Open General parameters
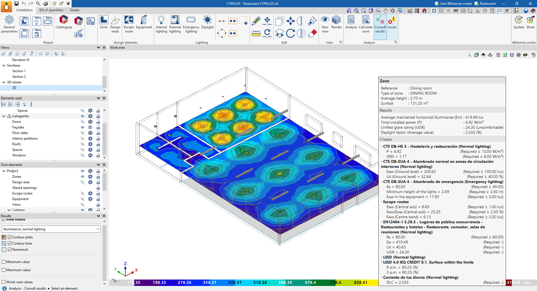Screen dimensions: 537x291 click(x=9, y=24)
